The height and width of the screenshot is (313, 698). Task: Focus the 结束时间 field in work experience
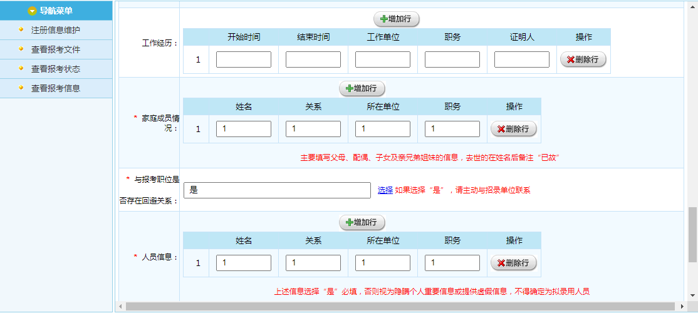point(313,59)
